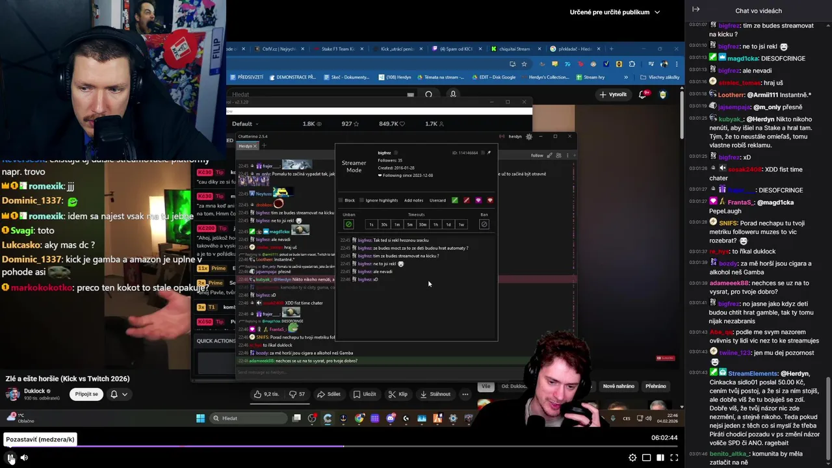Viewport: 832px width, 468px height.
Task: Mute the player volume icon
Action: point(24,458)
